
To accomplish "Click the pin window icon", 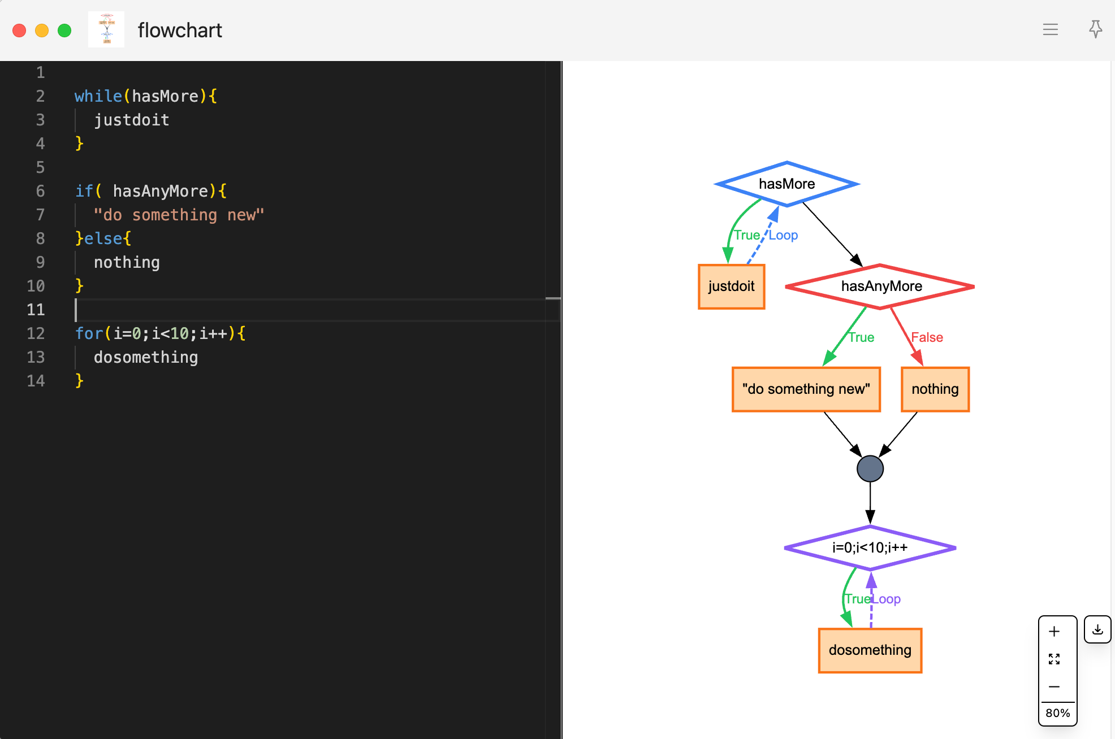I will click(x=1095, y=29).
